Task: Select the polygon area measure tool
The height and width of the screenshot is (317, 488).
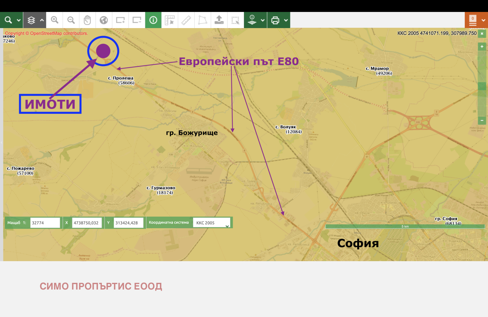Action: [x=203, y=20]
